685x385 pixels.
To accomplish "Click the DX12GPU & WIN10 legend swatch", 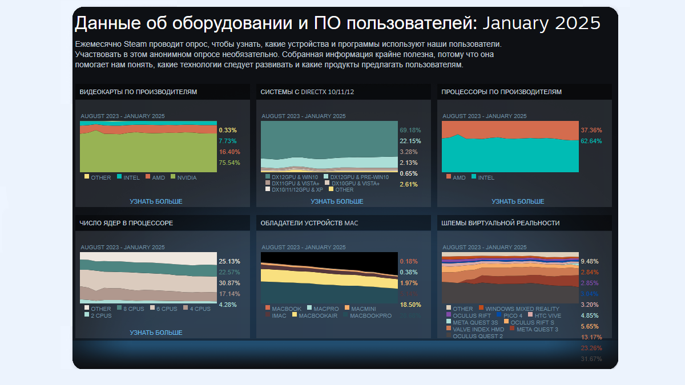I will pyautogui.click(x=267, y=177).
